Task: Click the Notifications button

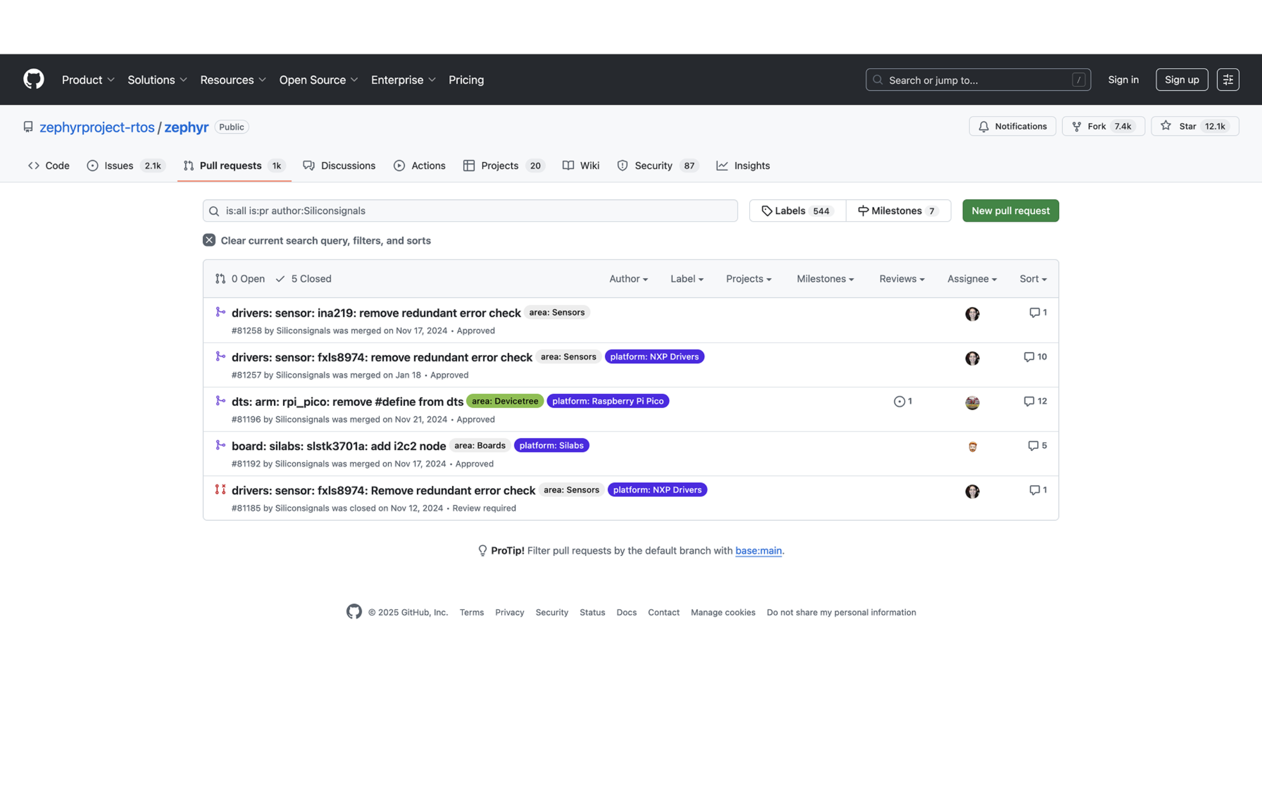Action: (x=1012, y=126)
